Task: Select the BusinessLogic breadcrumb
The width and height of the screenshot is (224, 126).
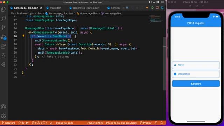Action: pos(25,13)
